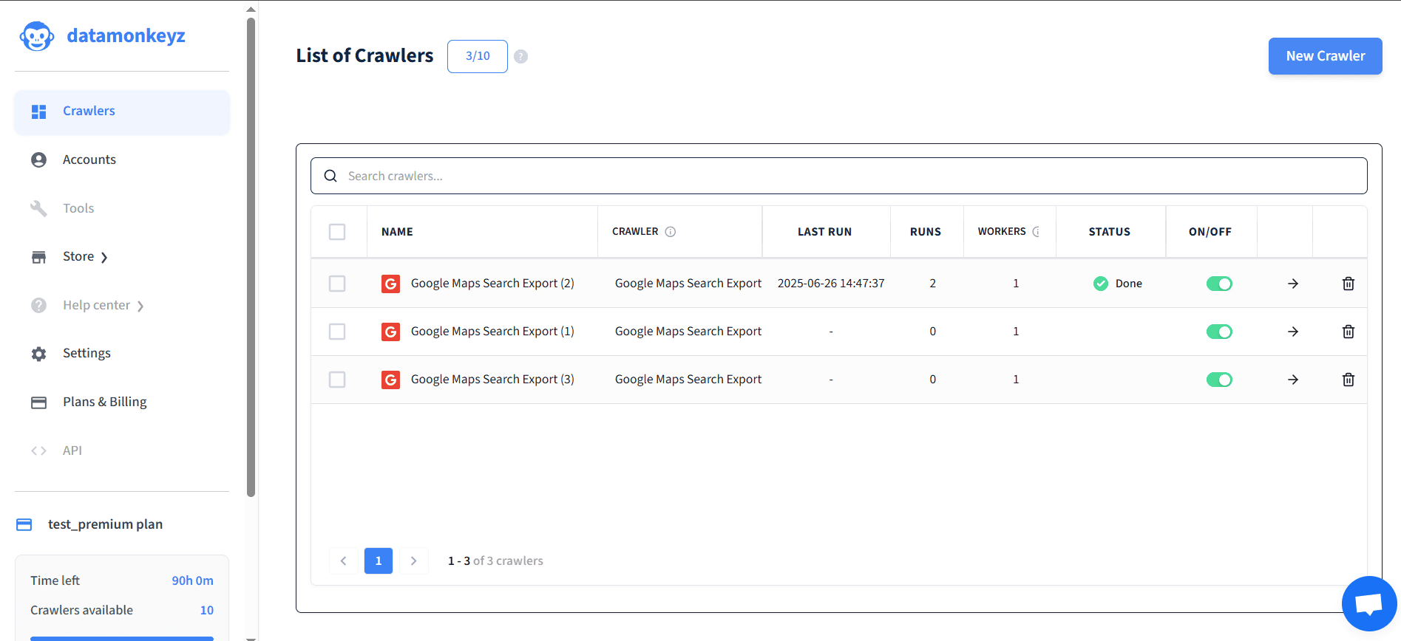
Task: Open Google Maps Search Export (3) via arrow
Action: click(1293, 380)
